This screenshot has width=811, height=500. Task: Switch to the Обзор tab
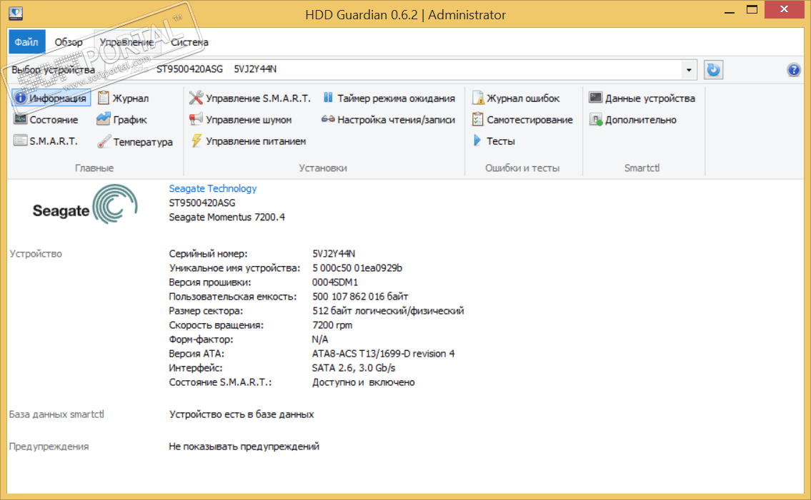coord(69,42)
